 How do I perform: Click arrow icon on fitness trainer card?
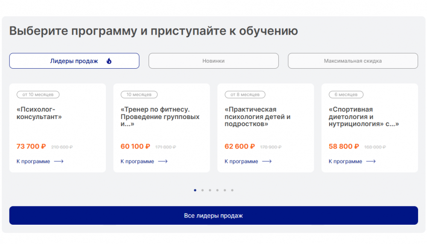[163, 162]
